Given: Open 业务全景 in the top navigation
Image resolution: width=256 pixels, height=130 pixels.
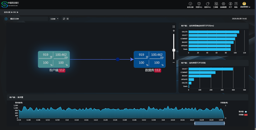Looking at the screenshot, I should (x=190, y=5).
